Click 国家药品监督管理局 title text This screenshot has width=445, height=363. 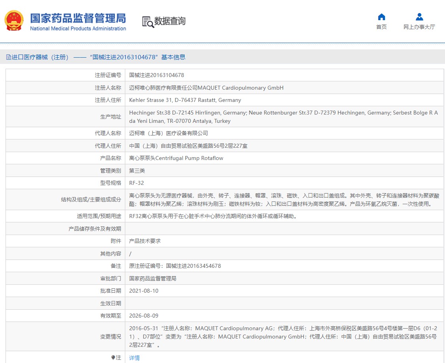click(x=78, y=18)
